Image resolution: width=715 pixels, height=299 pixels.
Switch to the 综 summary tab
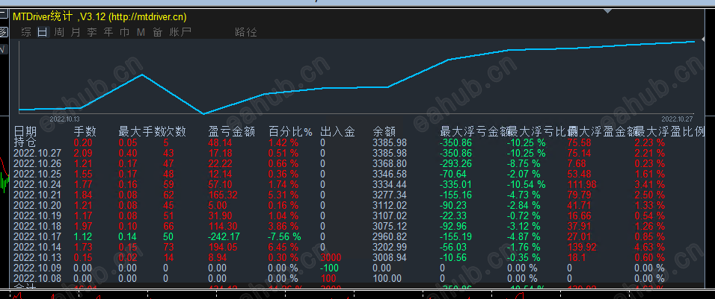(x=26, y=32)
